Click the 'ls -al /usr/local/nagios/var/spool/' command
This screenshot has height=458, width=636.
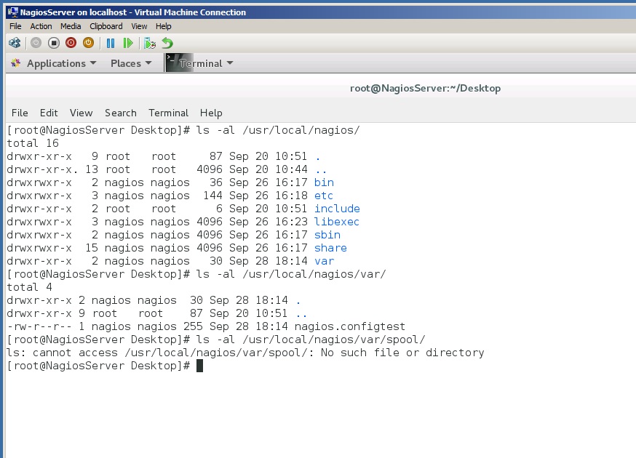coord(310,340)
